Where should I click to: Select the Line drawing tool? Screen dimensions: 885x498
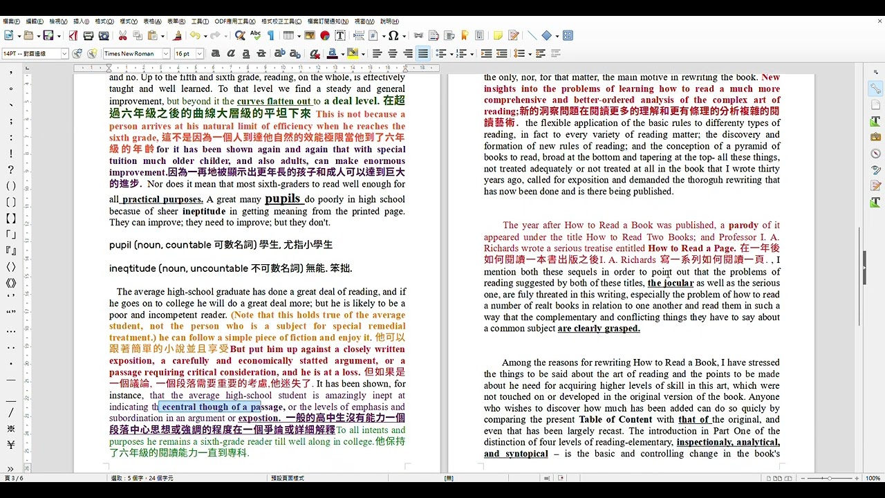532,35
